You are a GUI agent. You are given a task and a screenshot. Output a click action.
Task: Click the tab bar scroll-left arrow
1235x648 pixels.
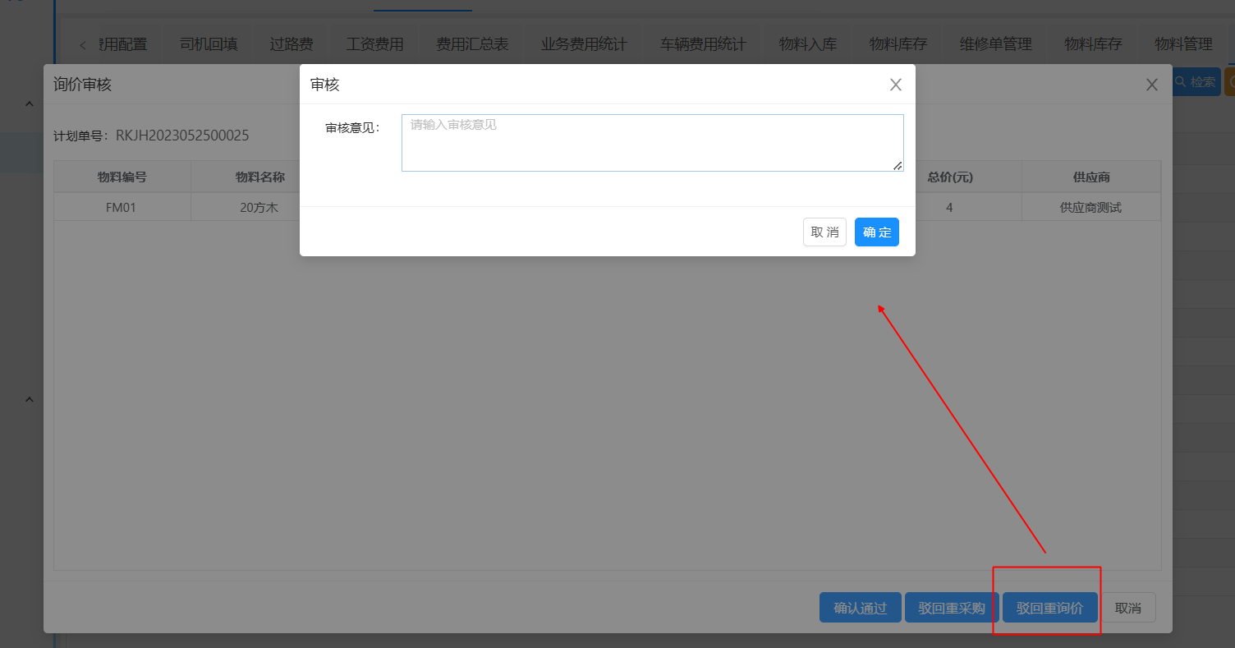pyautogui.click(x=82, y=45)
